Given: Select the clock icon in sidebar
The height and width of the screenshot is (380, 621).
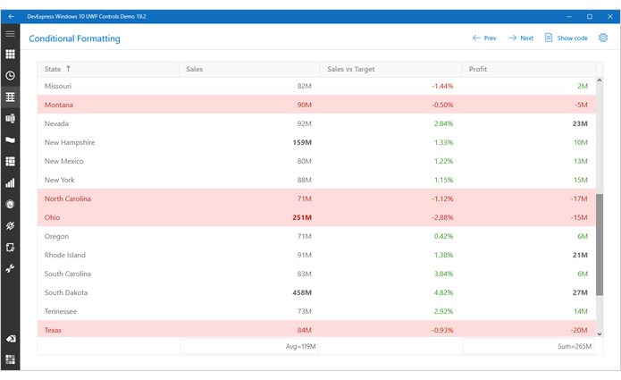Looking at the screenshot, I should tap(10, 76).
